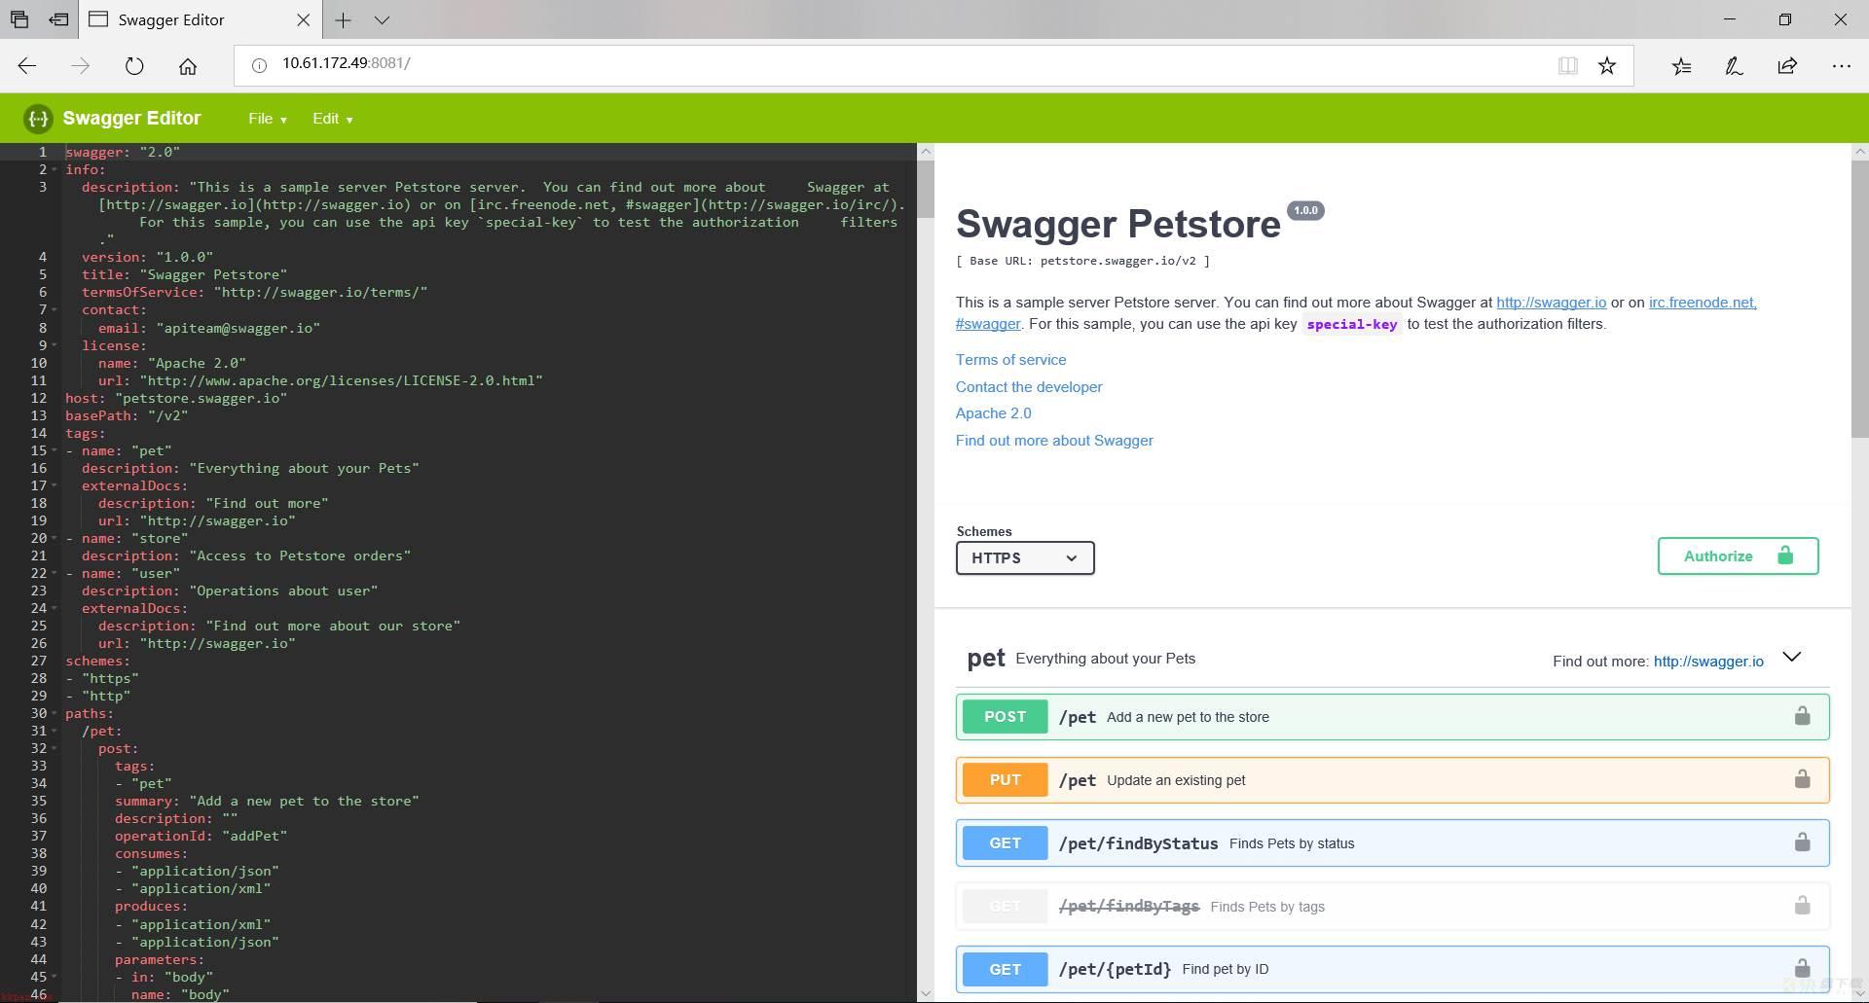Open a new browser tab
The image size is (1869, 1003).
[343, 19]
